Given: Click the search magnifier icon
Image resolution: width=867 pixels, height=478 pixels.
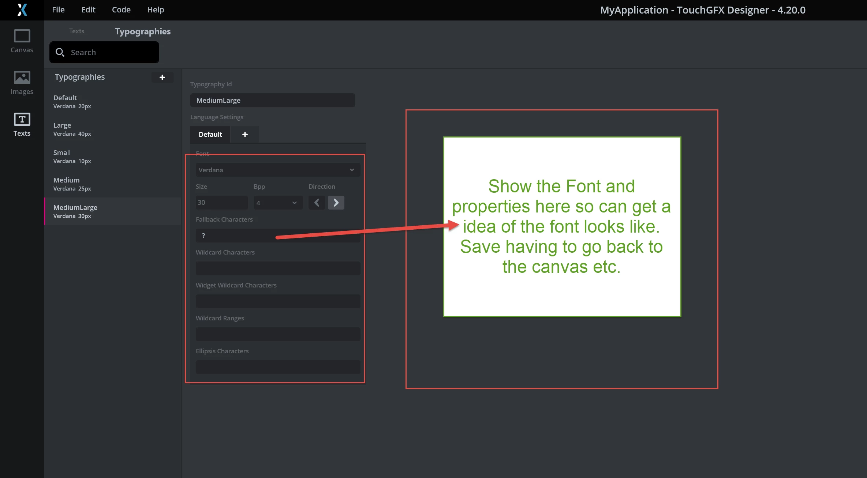Looking at the screenshot, I should tap(60, 52).
